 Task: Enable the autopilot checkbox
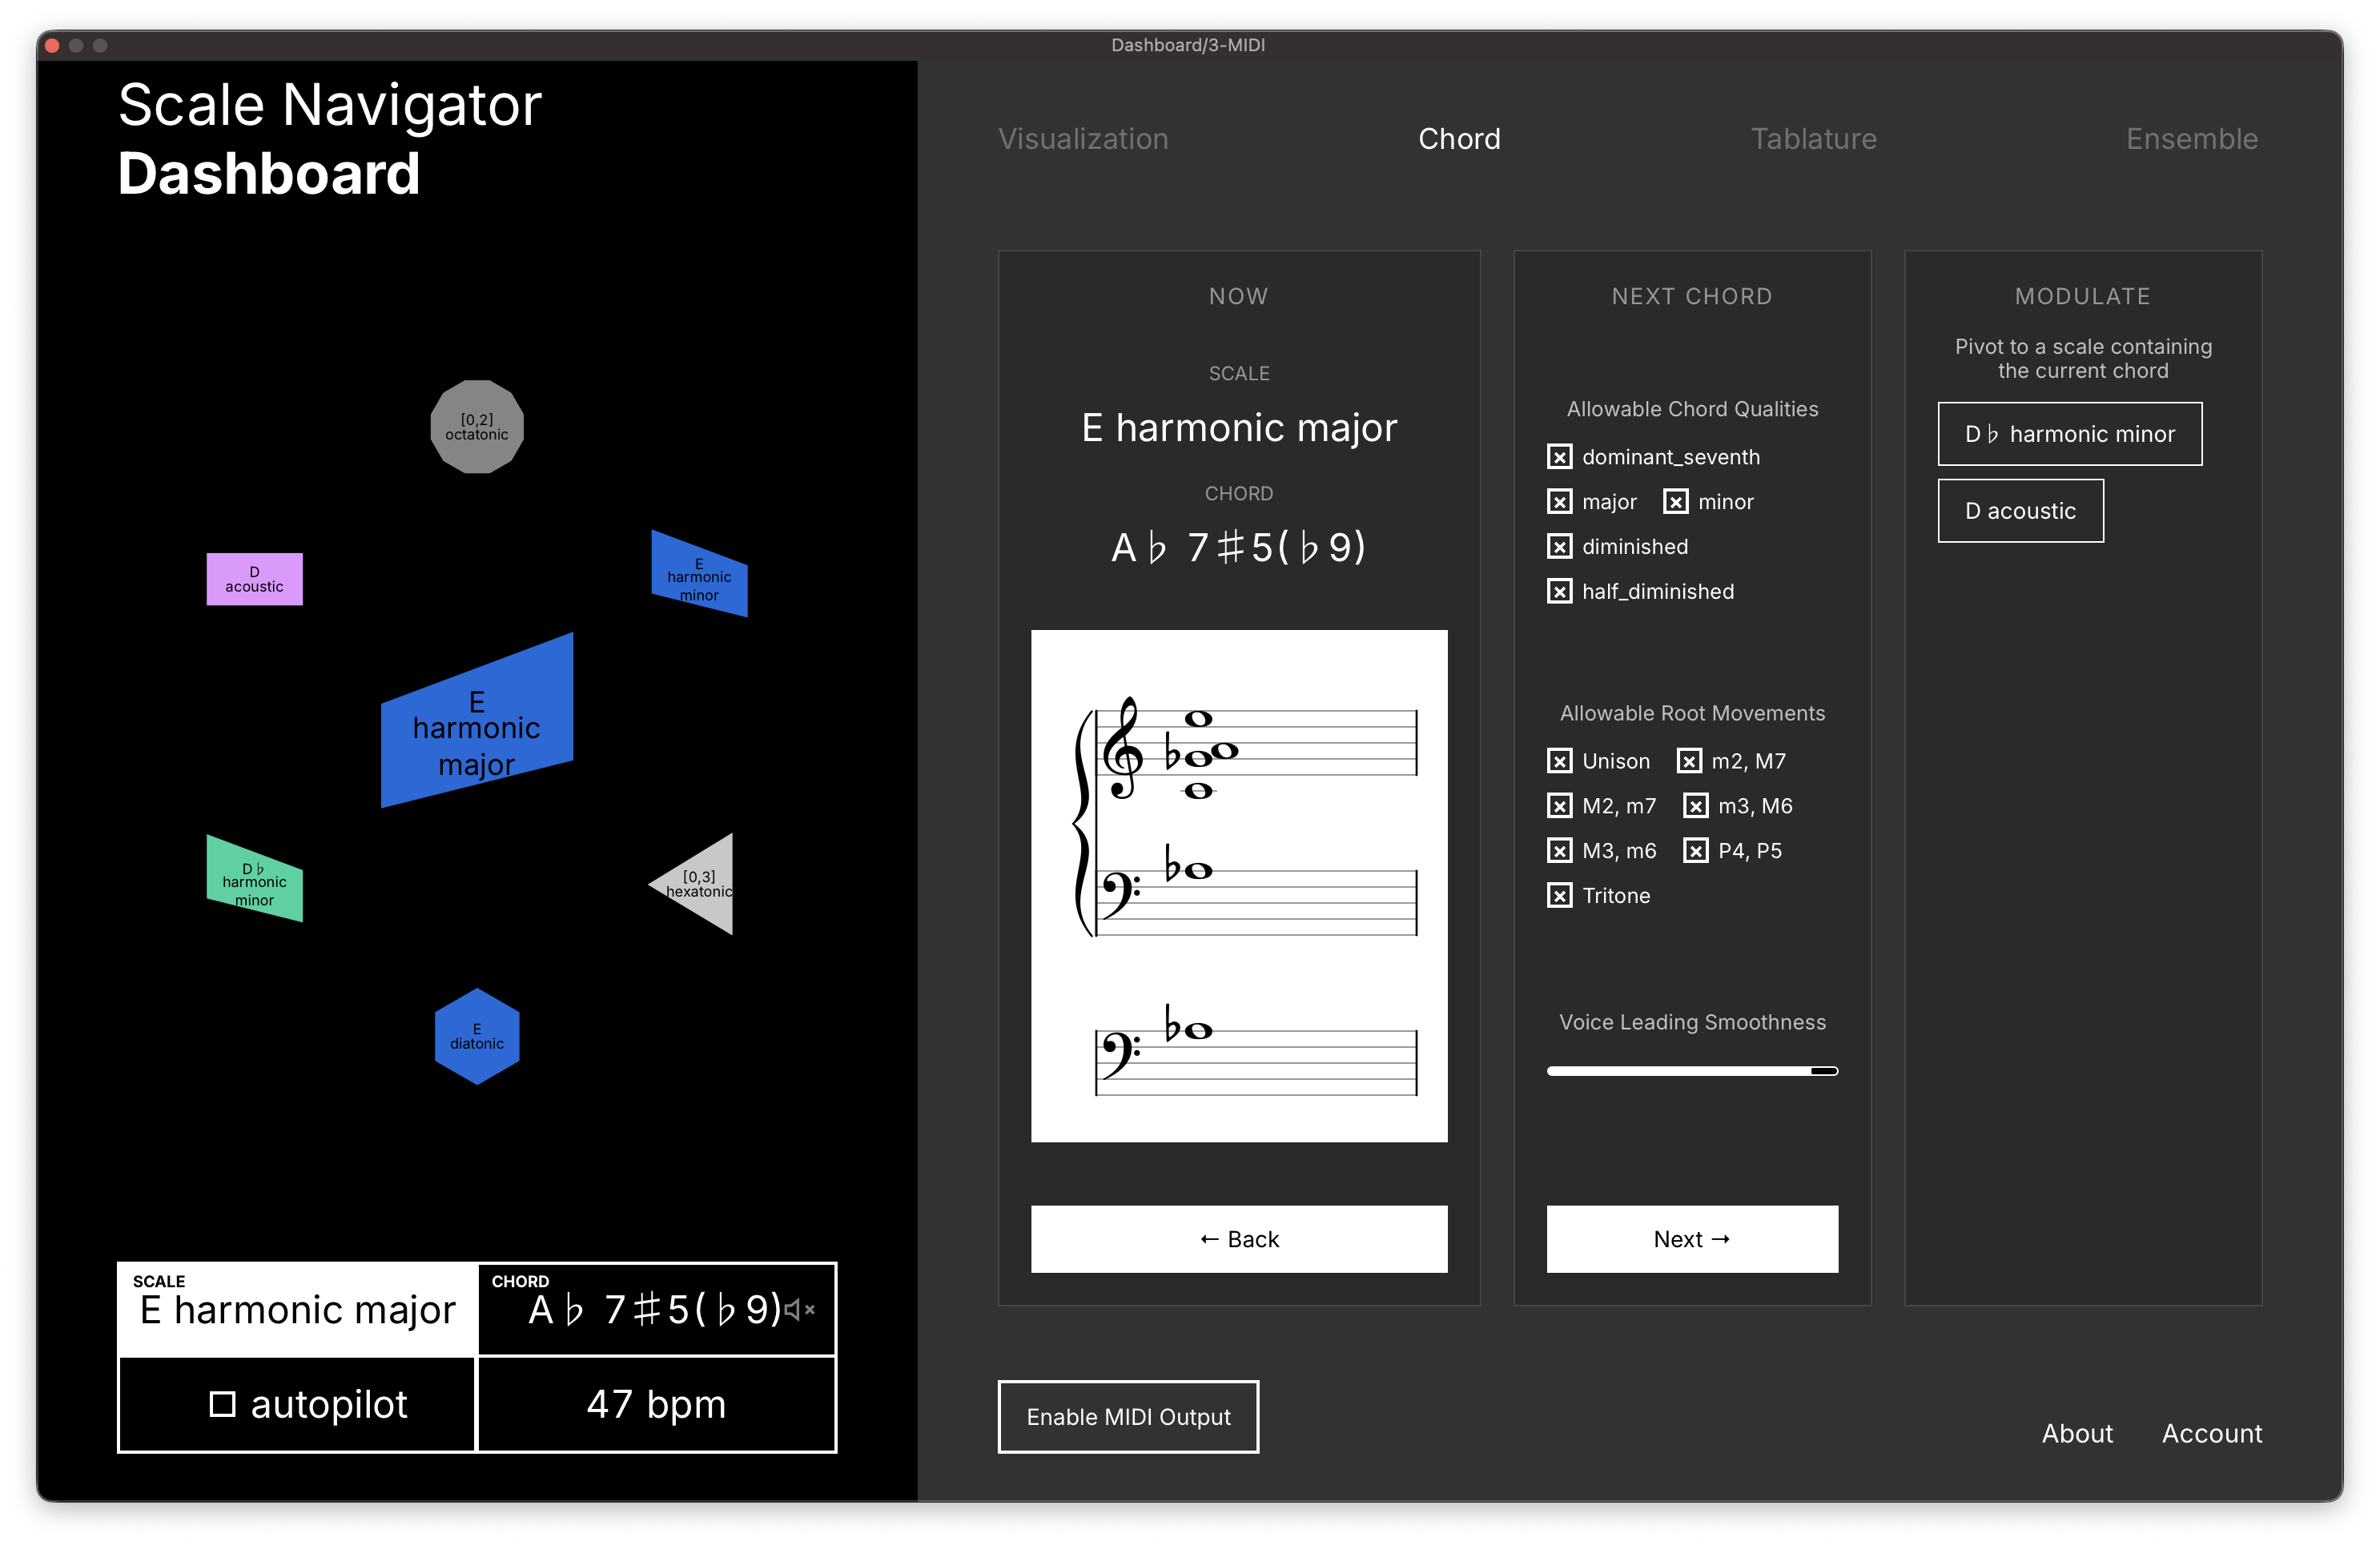(222, 1403)
